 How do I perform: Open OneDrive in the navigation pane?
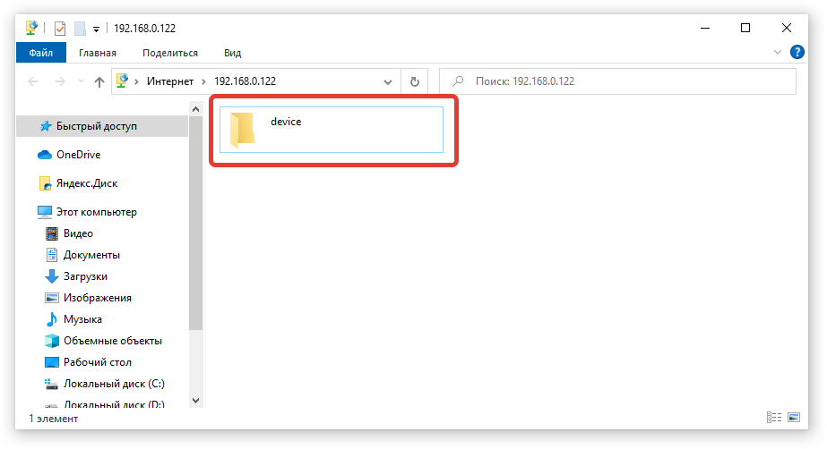pos(78,155)
